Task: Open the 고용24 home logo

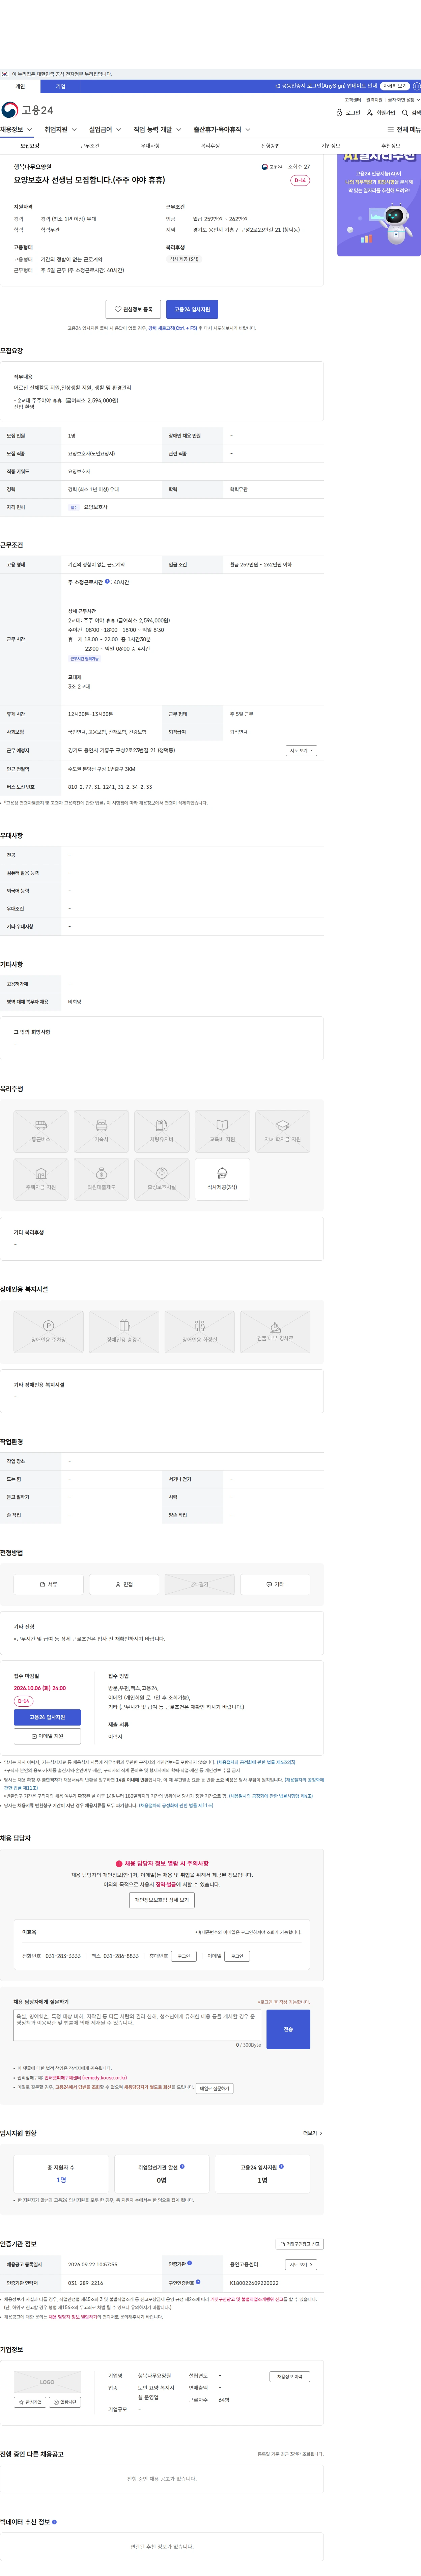Action: tap(27, 110)
